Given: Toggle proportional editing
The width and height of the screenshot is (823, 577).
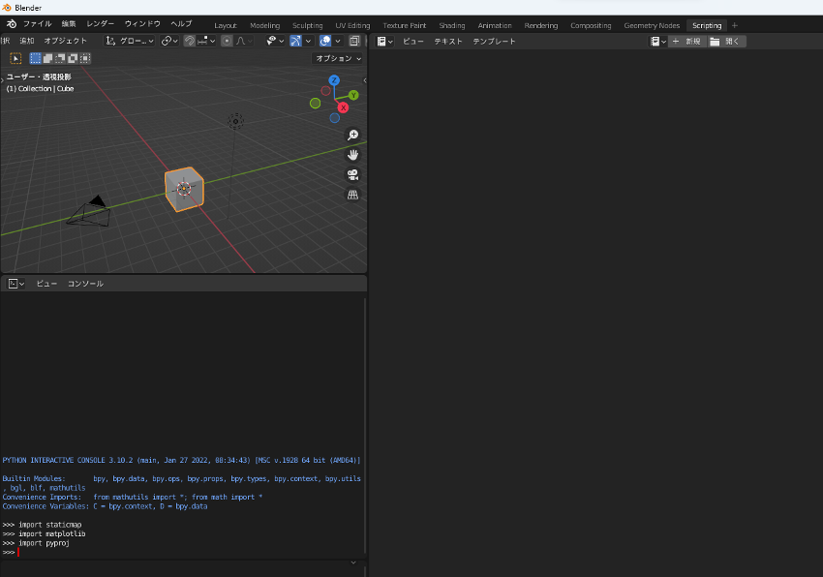Looking at the screenshot, I should (x=226, y=41).
